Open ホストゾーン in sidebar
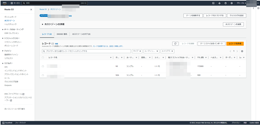 (x=10, y=21)
